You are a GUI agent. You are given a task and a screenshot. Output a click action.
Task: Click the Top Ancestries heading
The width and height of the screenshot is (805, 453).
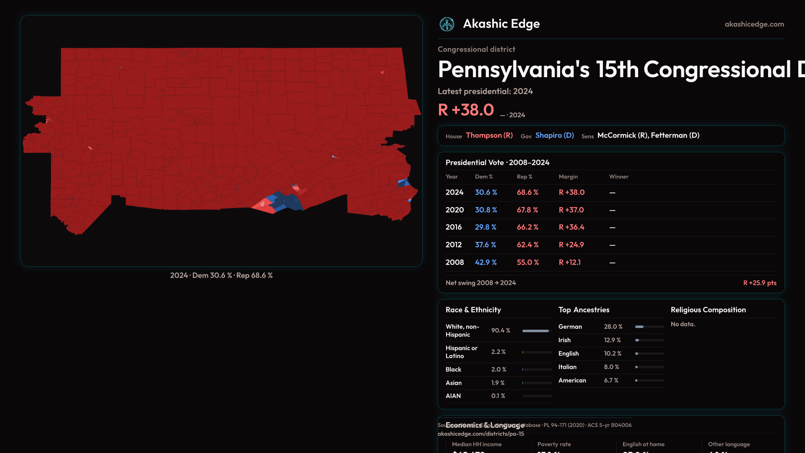[x=584, y=310]
